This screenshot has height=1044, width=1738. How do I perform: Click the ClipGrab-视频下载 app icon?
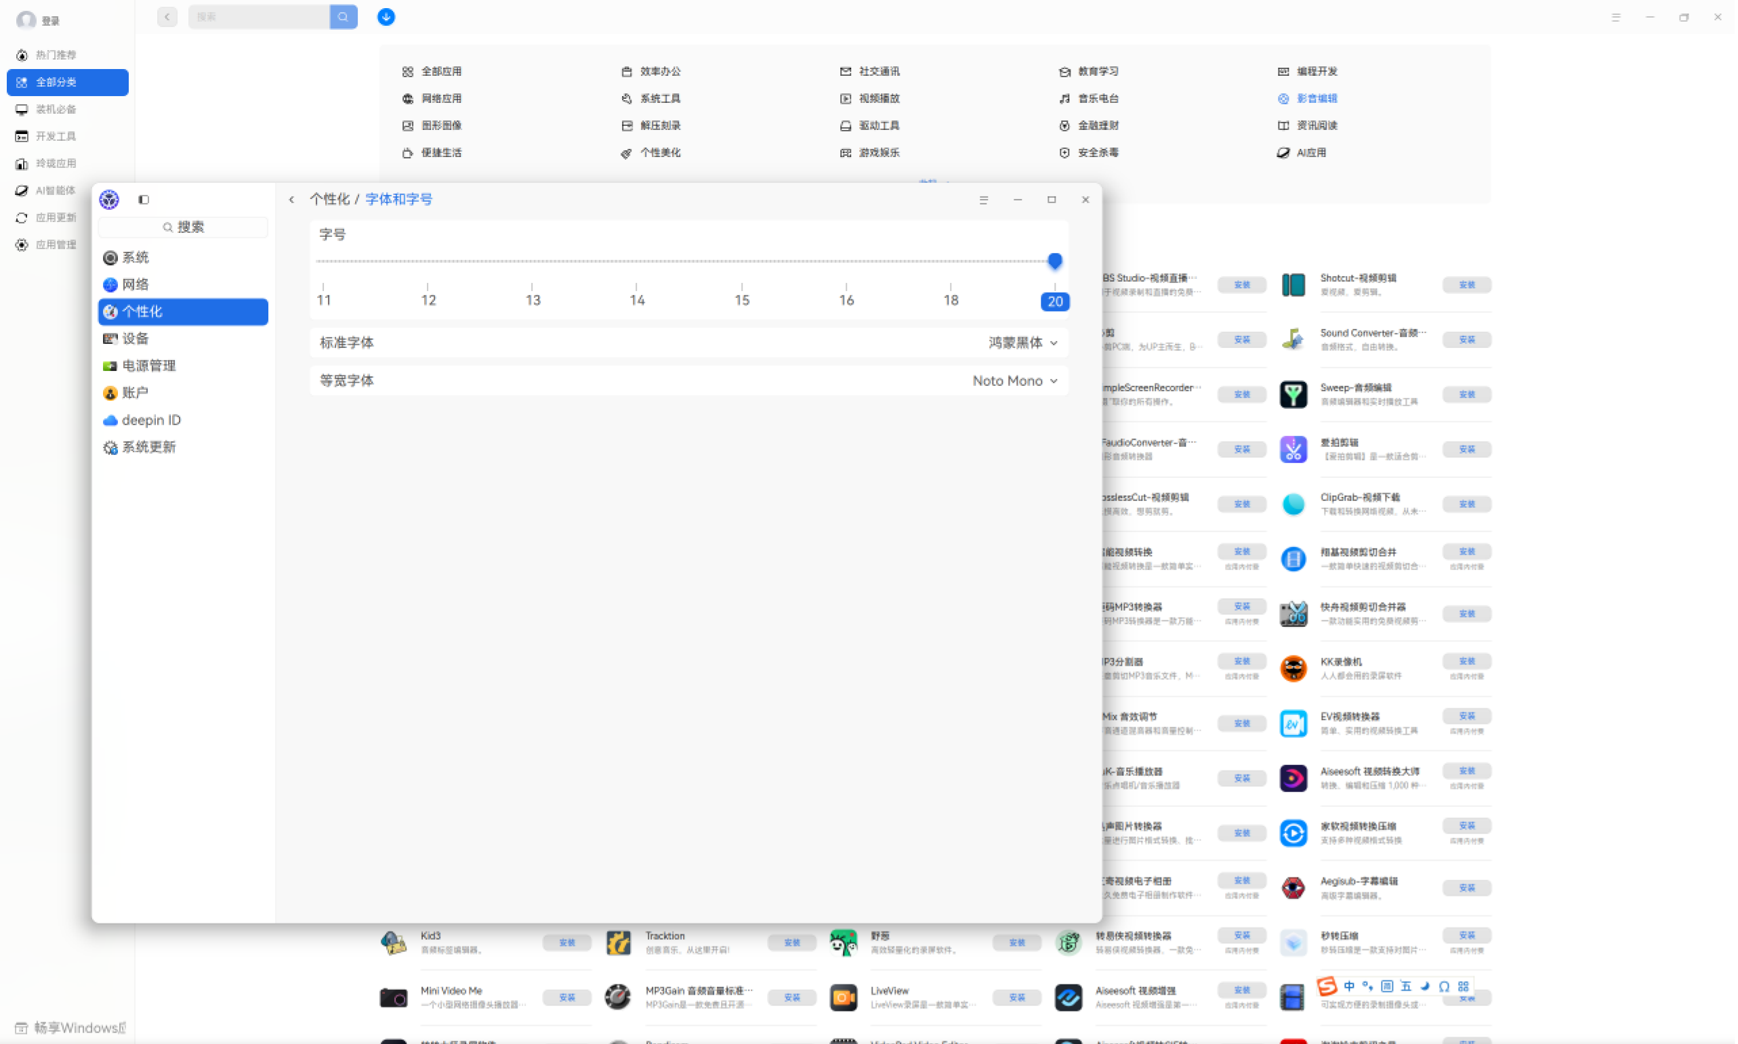tap(1292, 504)
